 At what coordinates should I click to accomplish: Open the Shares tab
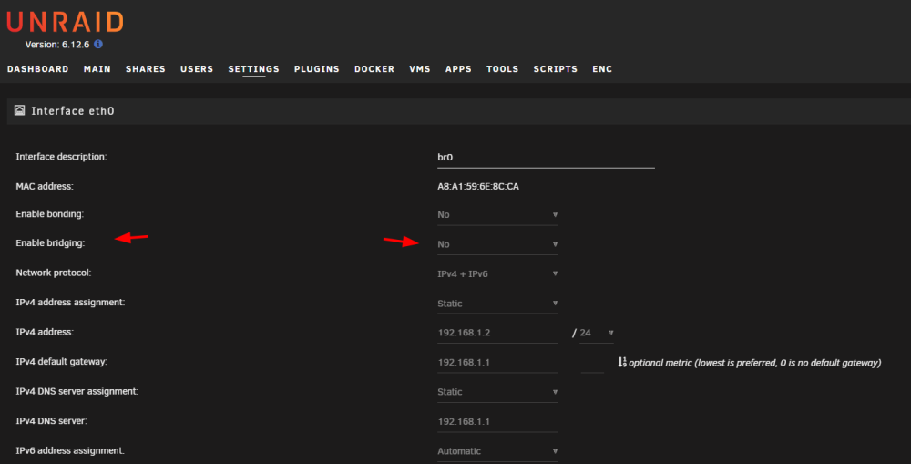point(145,69)
